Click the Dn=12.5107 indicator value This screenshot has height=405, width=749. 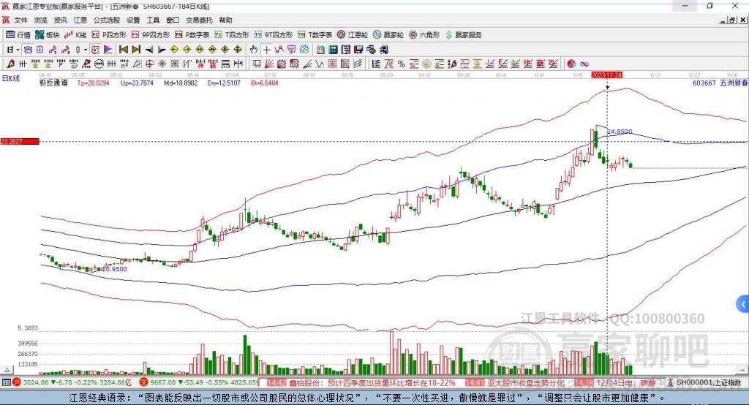click(224, 83)
